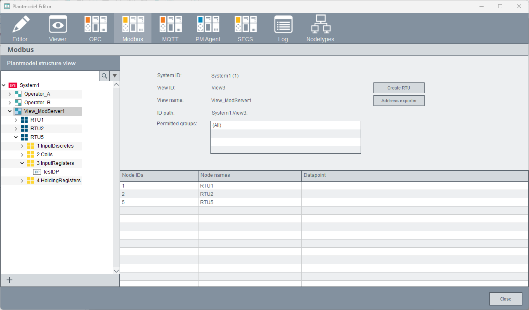
Task: Click the Close button at bottom
Action: click(x=506, y=299)
